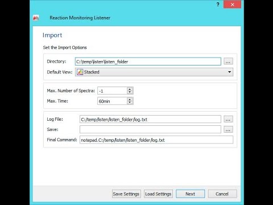Click the 'Save:' label

click(x=52, y=129)
